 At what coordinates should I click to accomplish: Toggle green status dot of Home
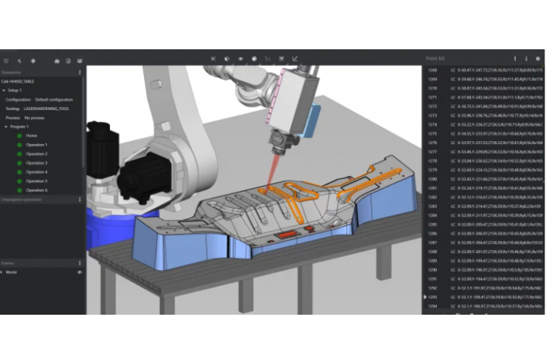click(18, 135)
